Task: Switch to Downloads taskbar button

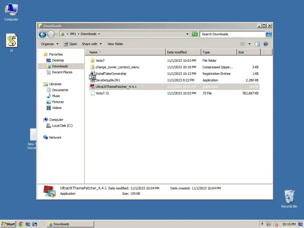Action: (x=70, y=224)
